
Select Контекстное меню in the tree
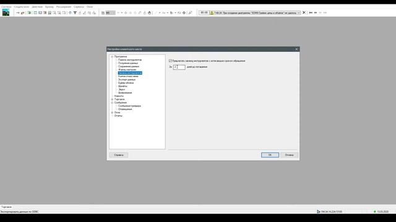[x=128, y=76]
